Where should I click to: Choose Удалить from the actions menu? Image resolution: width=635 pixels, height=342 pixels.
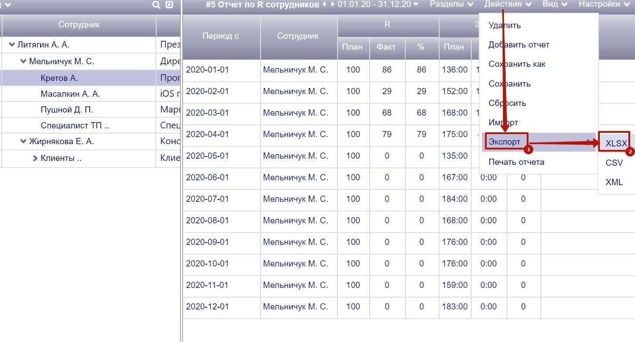coord(504,25)
